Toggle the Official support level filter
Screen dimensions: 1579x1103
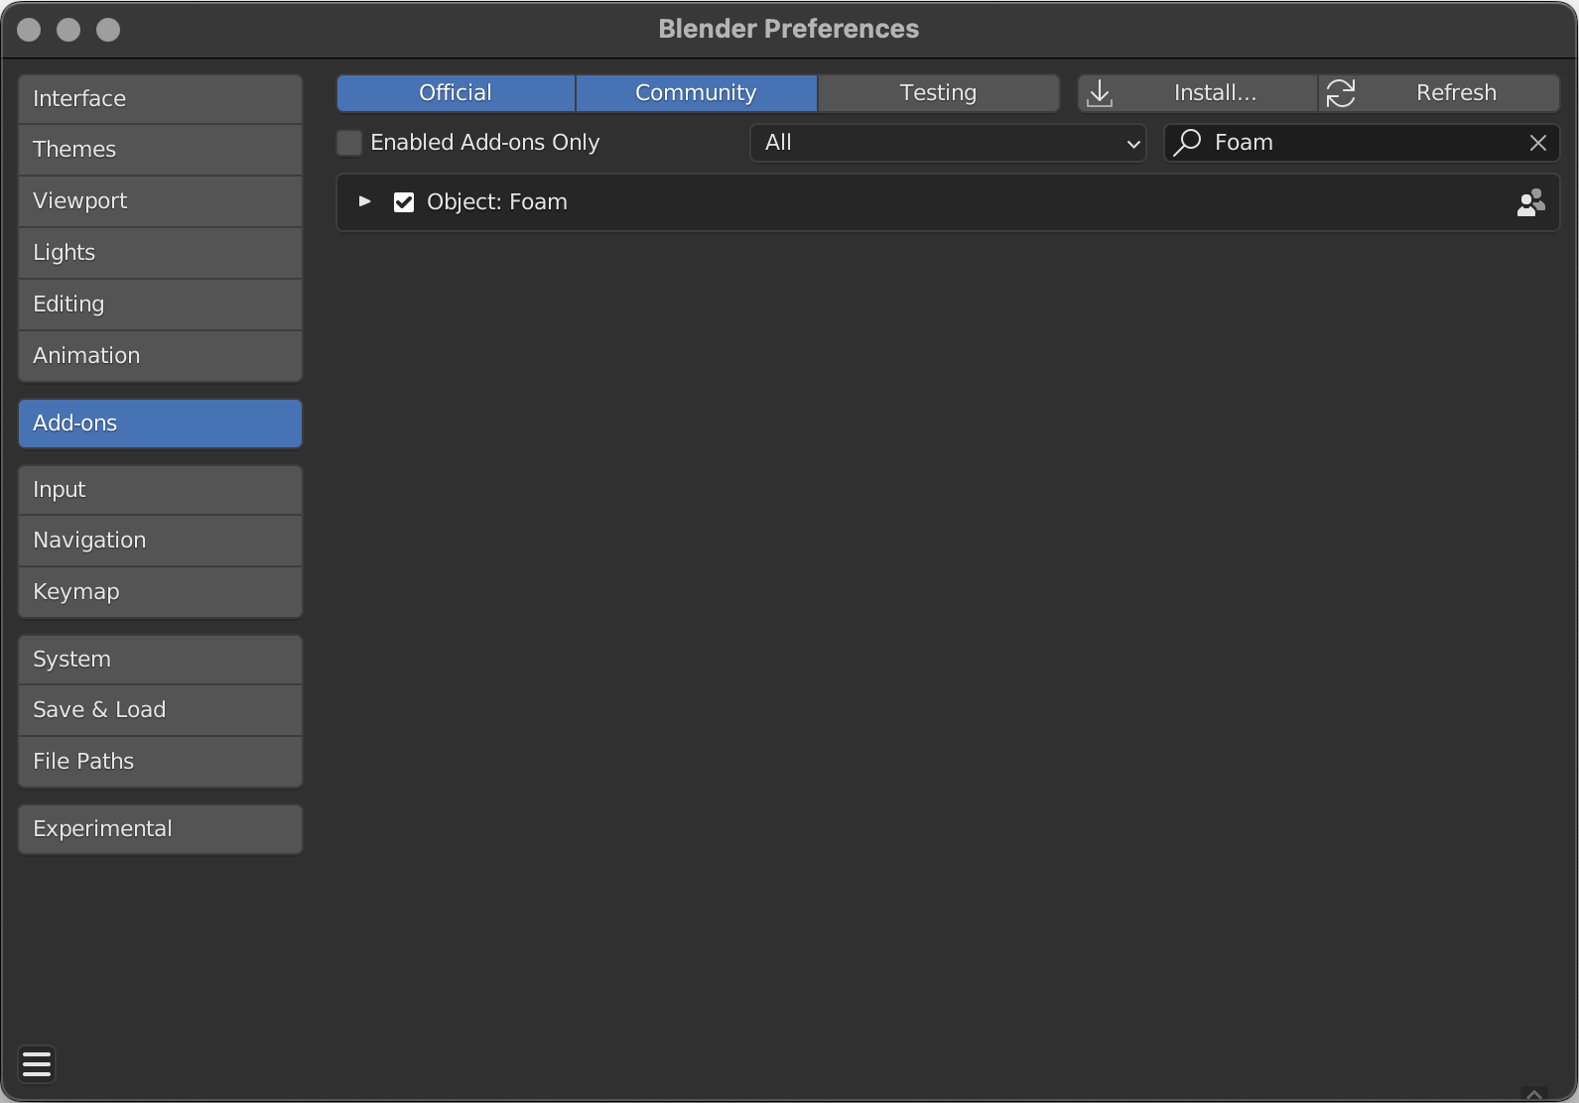click(x=456, y=93)
